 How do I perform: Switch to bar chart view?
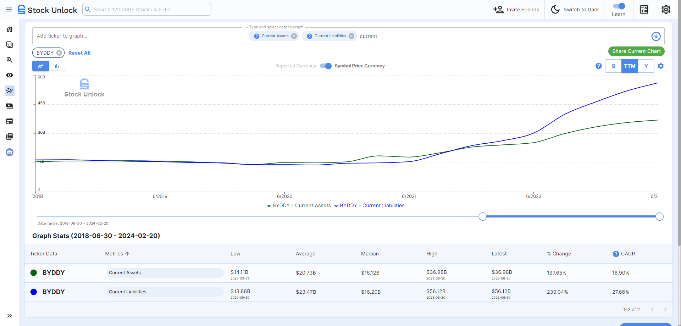point(57,66)
